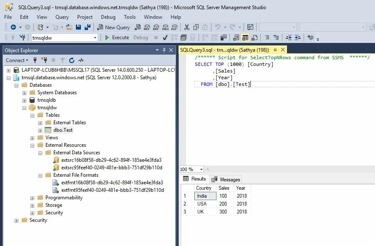Click the Save All icon
375x246 pixels.
coord(88,27)
